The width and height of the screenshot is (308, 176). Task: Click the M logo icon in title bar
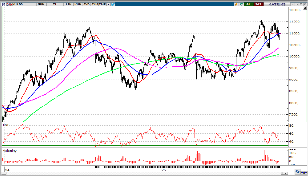point(4,4)
